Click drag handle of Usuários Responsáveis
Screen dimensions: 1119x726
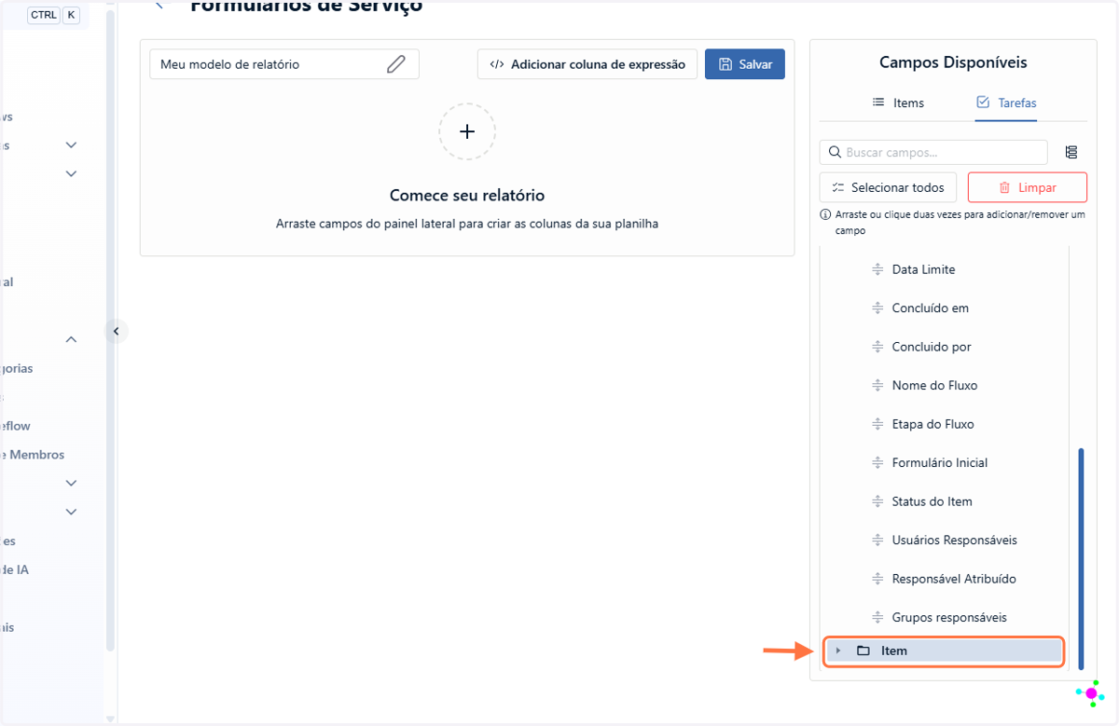(x=877, y=541)
